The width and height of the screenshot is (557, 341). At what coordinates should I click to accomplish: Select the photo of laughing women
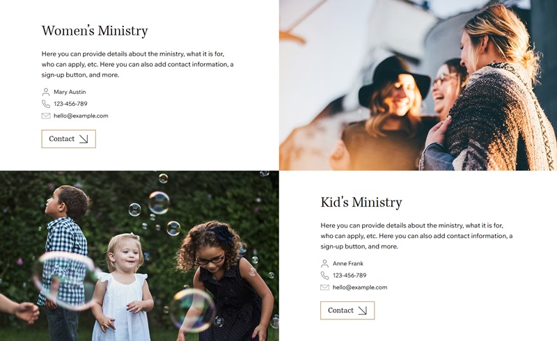(418, 85)
